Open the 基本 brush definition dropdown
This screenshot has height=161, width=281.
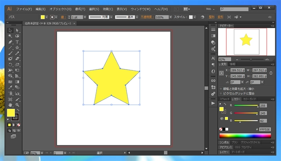(137, 17)
